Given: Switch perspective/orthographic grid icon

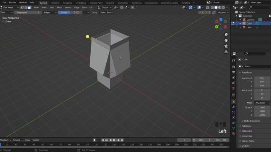Looking at the screenshot, I should (226, 52).
